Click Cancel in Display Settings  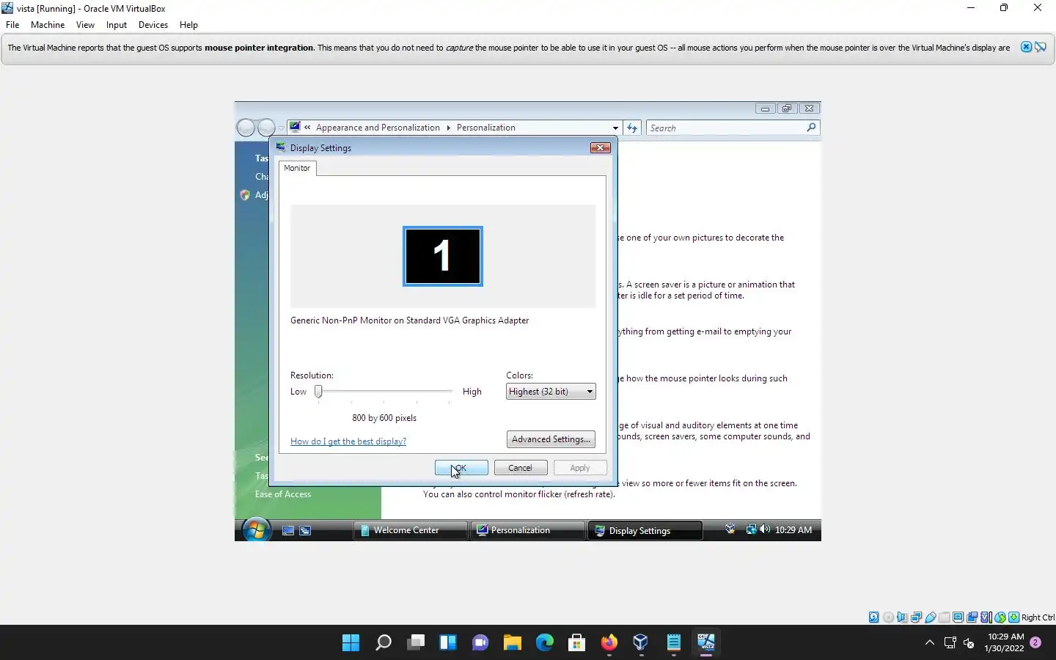(521, 468)
